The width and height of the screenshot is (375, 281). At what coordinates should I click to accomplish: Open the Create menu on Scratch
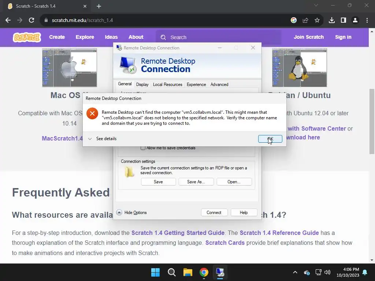57,37
